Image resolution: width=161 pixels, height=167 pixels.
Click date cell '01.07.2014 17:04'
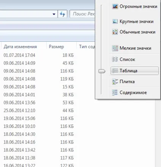(19, 55)
